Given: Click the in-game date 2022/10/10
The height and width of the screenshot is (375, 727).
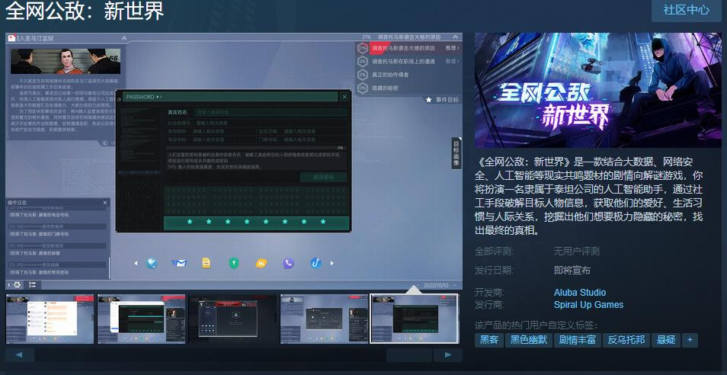Looking at the screenshot, I should [x=436, y=285].
